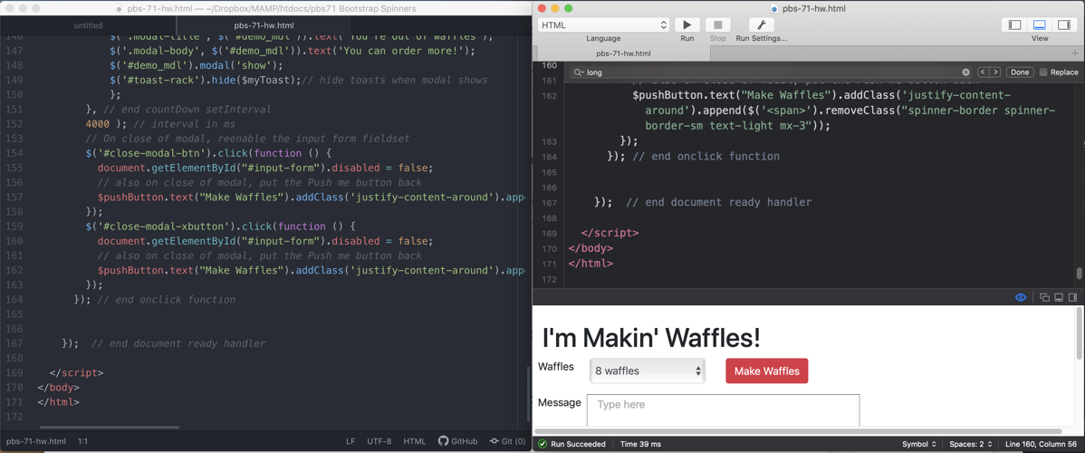Enable the Replace checkbox
Screen dimensions: 1085x453
(x=1043, y=72)
